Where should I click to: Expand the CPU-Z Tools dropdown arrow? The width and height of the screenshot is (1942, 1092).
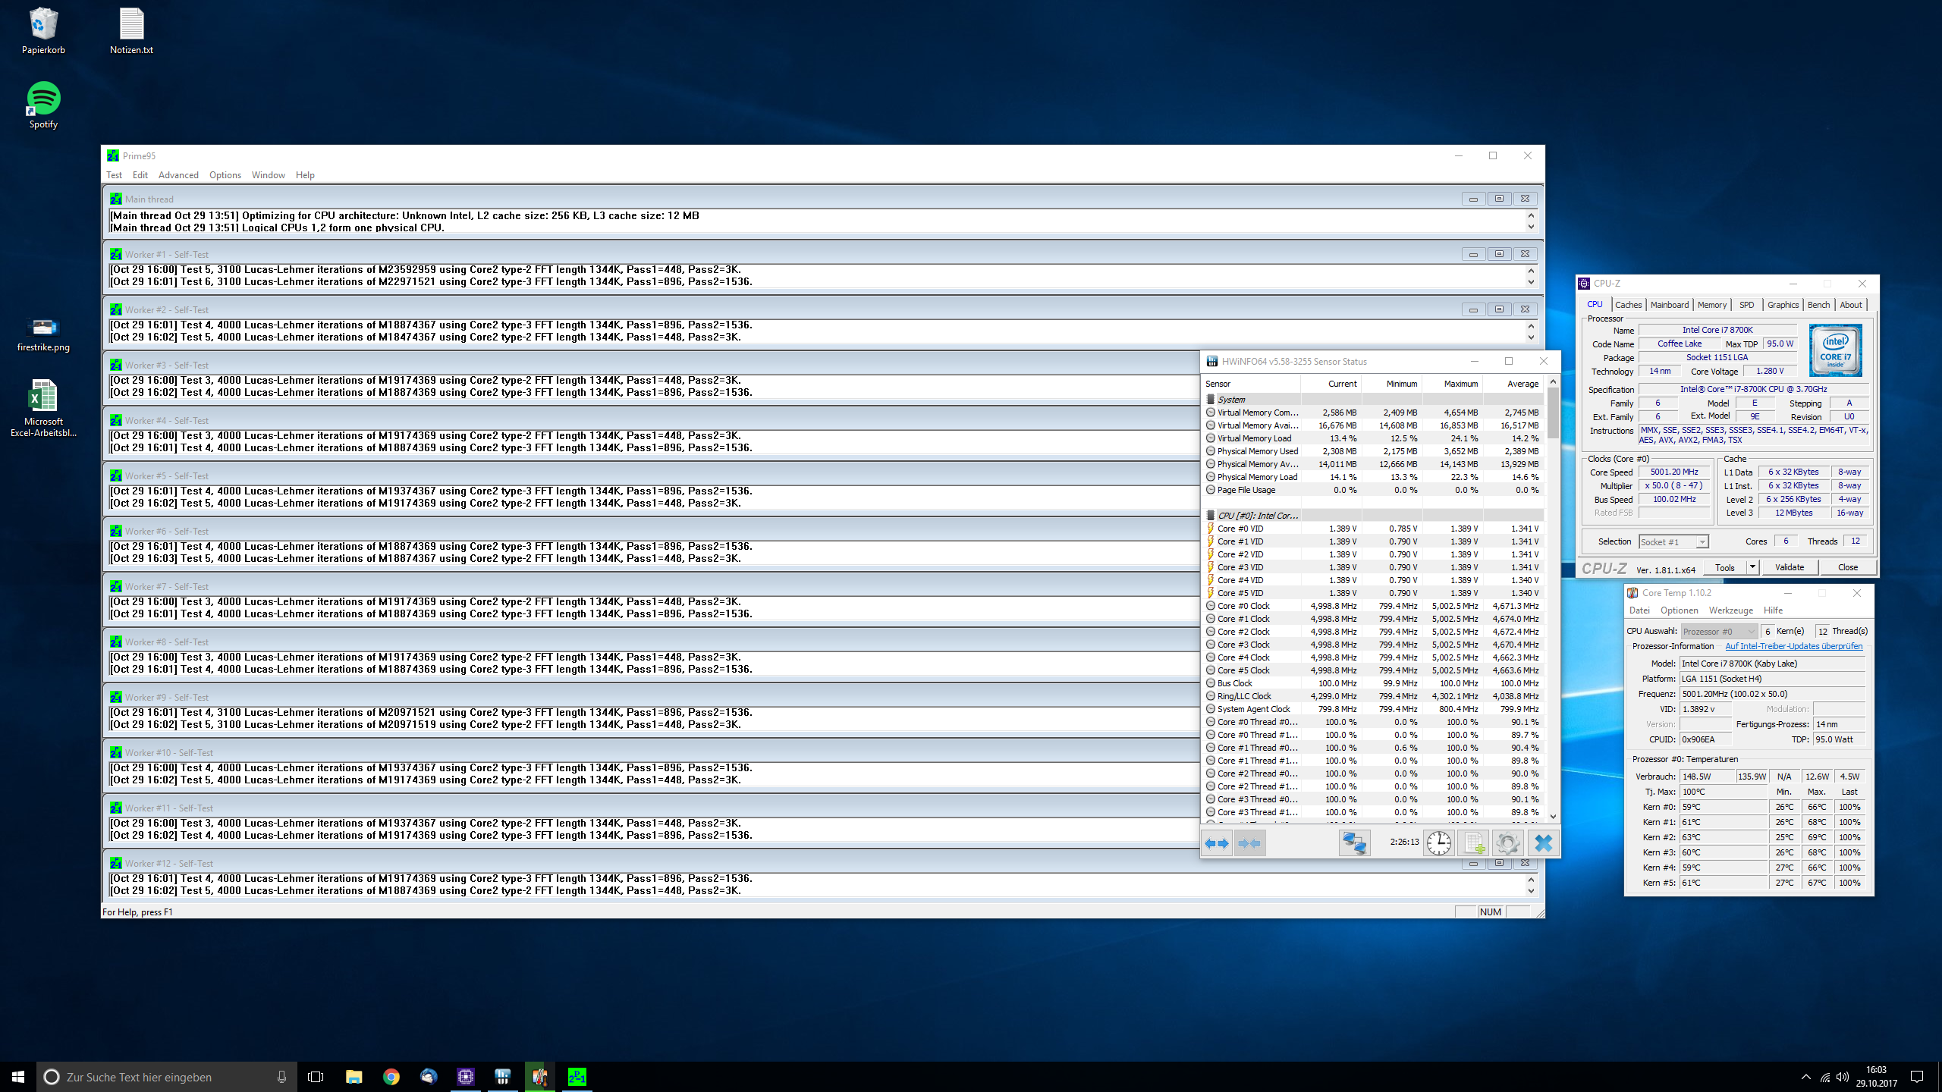(1752, 567)
